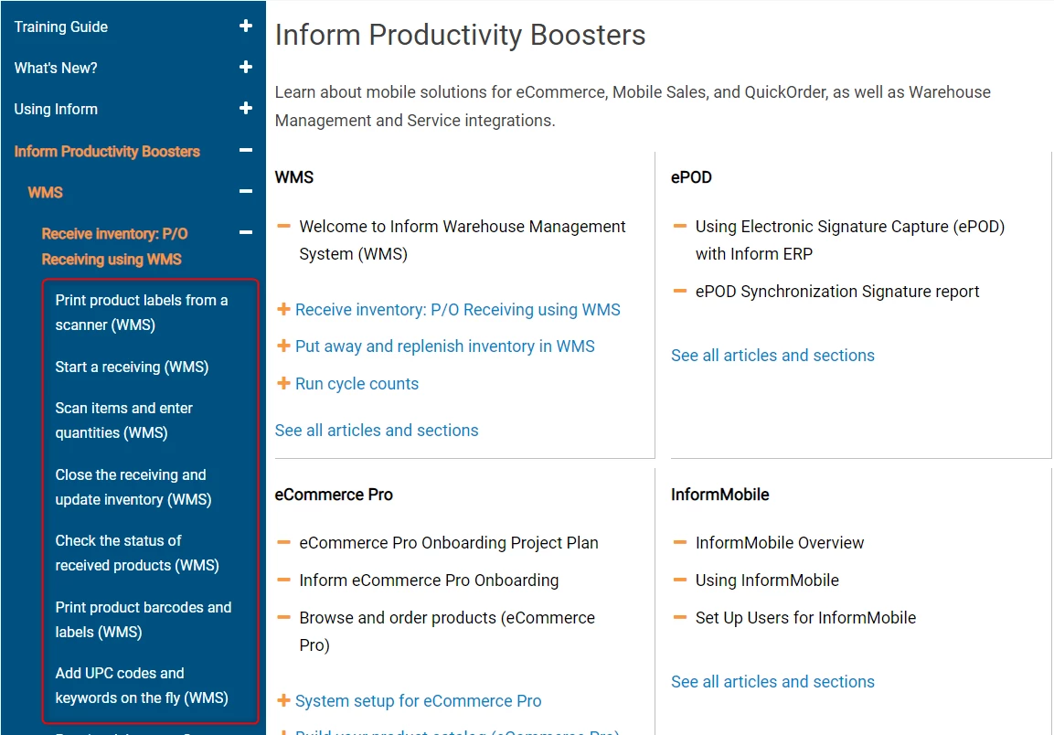This screenshot has width=1054, height=735.
Task: Select the orange WMS sidebar item
Action: point(45,192)
